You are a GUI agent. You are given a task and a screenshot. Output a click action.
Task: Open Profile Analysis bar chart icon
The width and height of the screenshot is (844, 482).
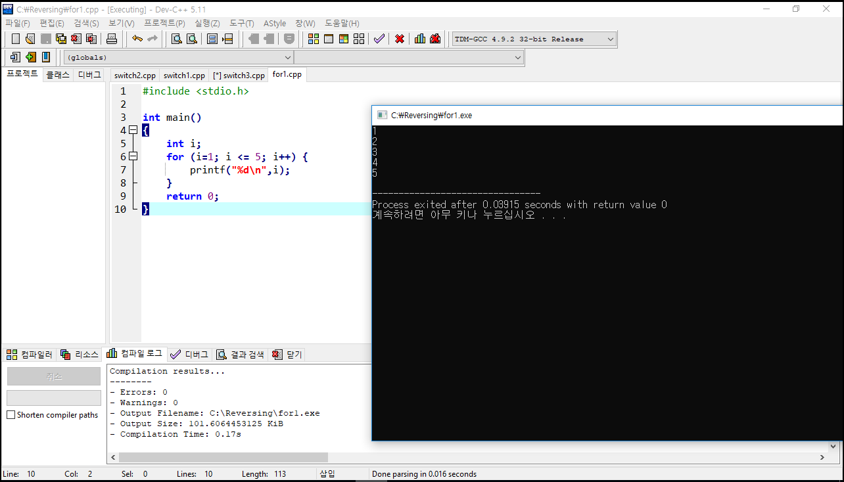click(420, 39)
